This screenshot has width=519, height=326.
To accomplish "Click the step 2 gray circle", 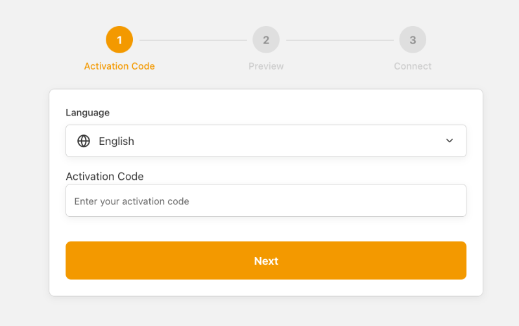I will [x=266, y=40].
